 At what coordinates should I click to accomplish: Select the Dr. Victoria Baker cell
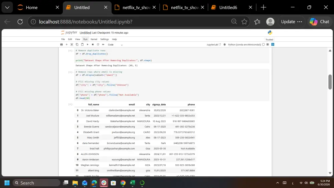coord(90,110)
